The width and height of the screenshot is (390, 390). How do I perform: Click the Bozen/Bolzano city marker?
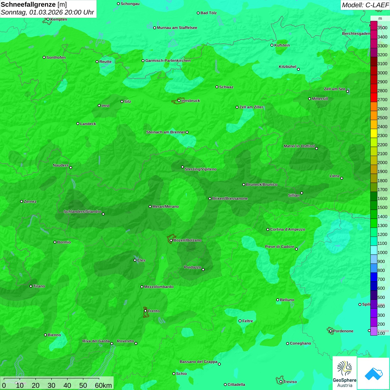[x=171, y=240]
